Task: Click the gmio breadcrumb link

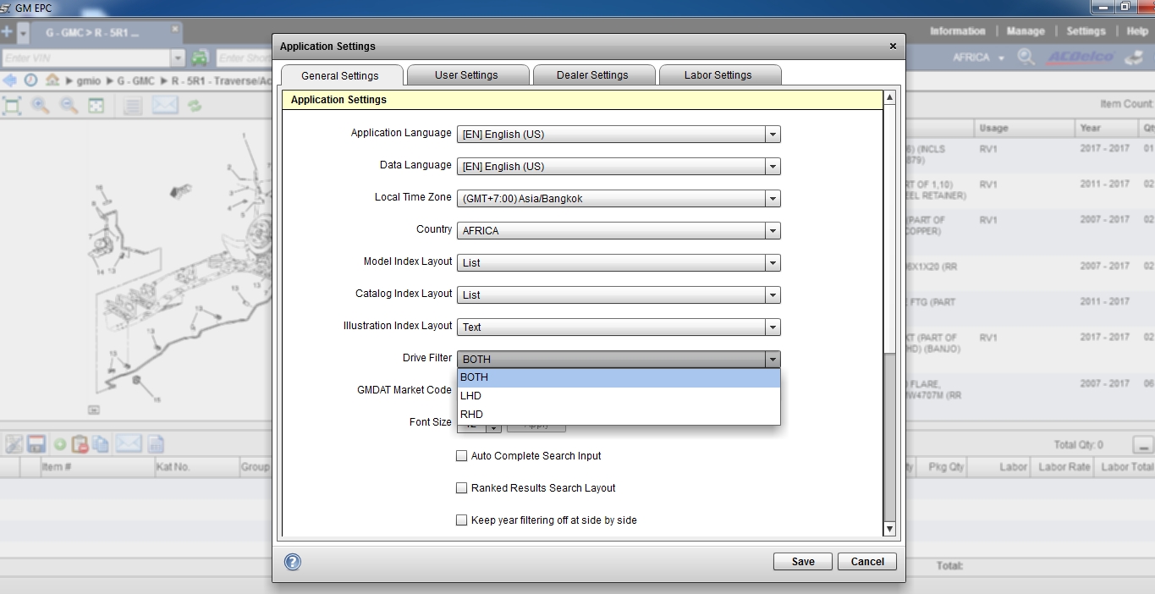Action: coord(89,81)
